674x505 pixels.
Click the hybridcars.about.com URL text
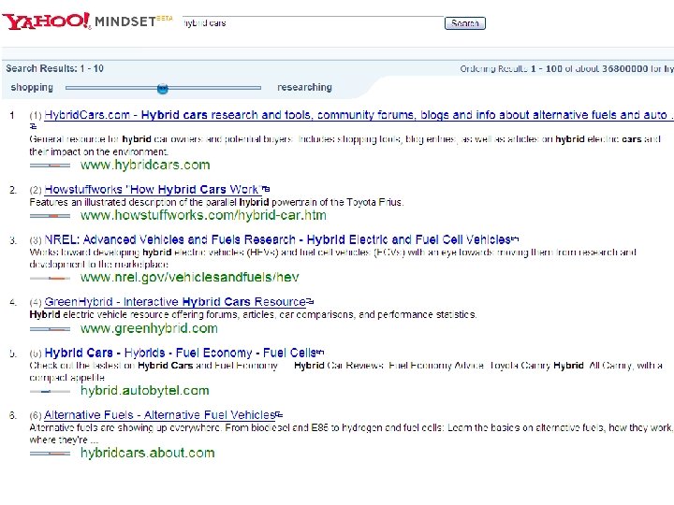click(148, 453)
